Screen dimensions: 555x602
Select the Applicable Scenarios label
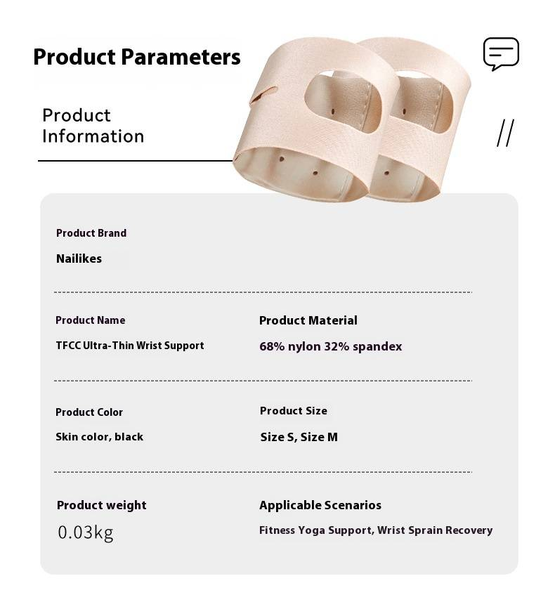[320, 505]
